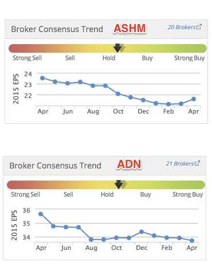Click the external-link icon beside 21 Brokers
The height and width of the screenshot is (266, 212).
pyautogui.click(x=197, y=163)
